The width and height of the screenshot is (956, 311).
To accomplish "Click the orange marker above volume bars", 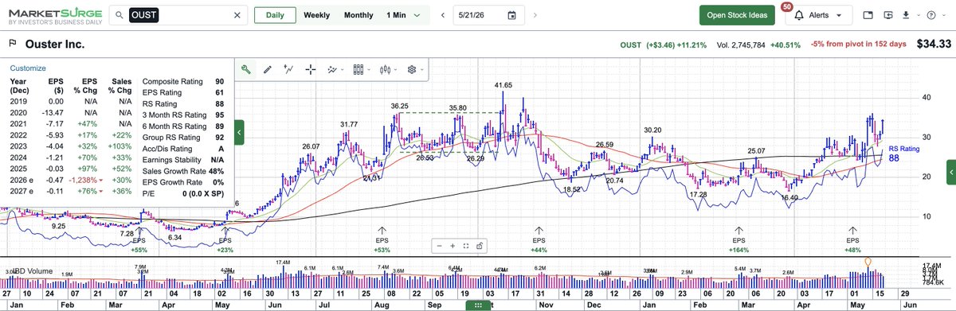I will point(868,262).
